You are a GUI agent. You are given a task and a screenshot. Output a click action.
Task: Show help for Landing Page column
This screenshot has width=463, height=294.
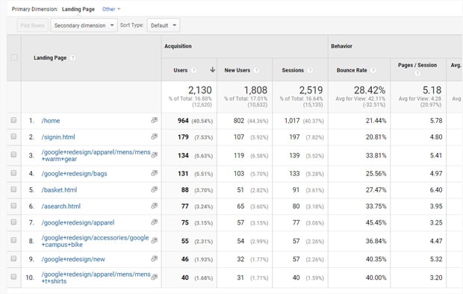coord(72,58)
